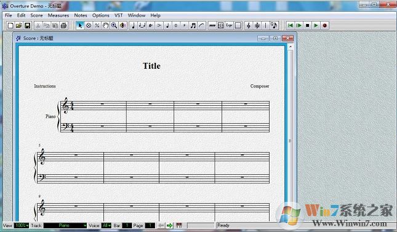
Task: Stop playback with the stop button
Action: coord(307,25)
